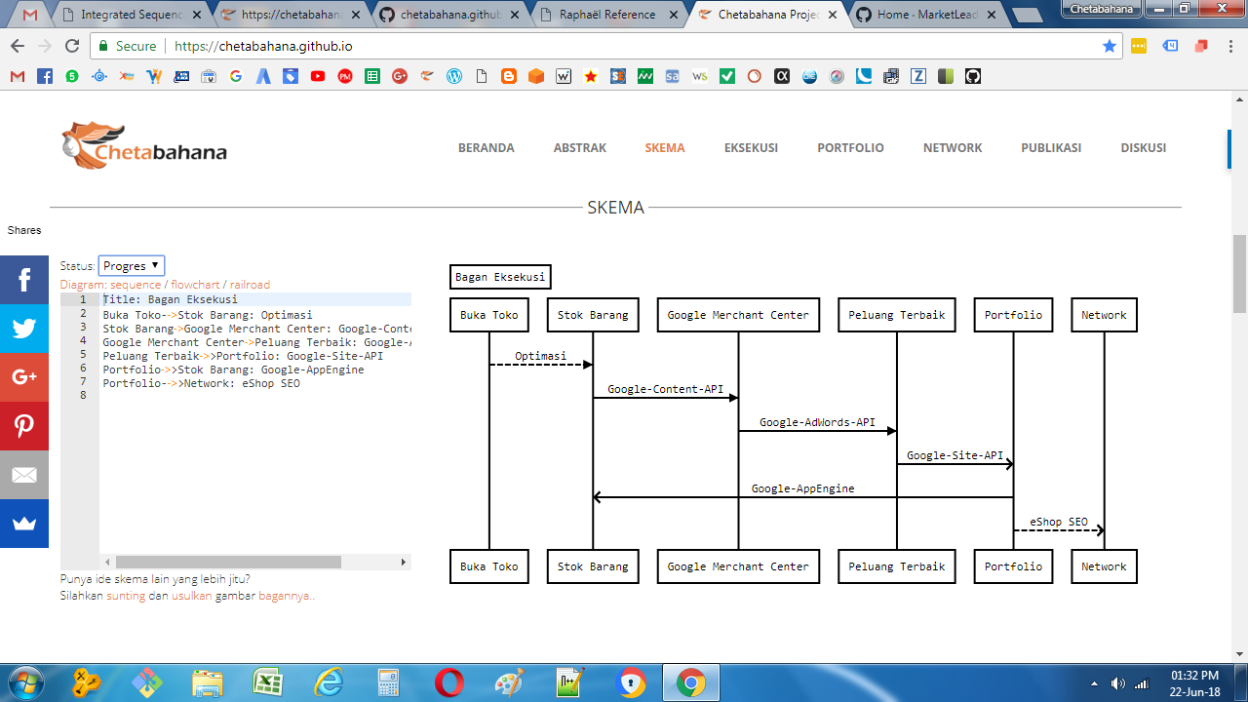
Task: Reload the current page
Action: point(72,46)
